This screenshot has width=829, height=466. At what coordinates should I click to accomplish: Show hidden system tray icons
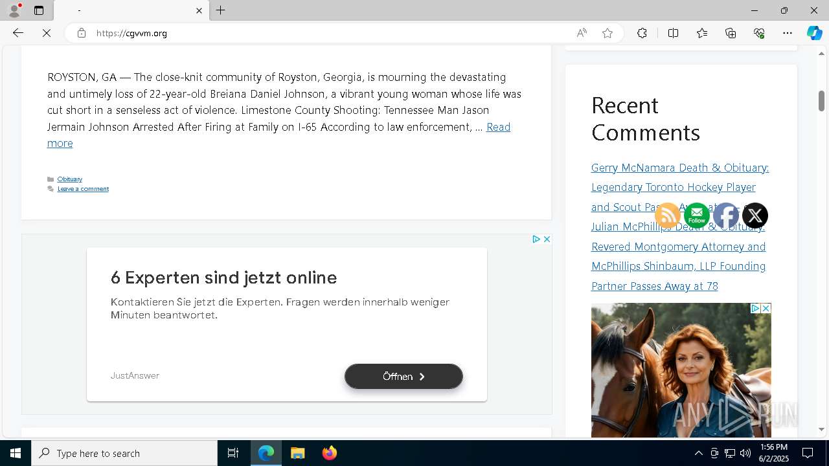[x=698, y=453]
